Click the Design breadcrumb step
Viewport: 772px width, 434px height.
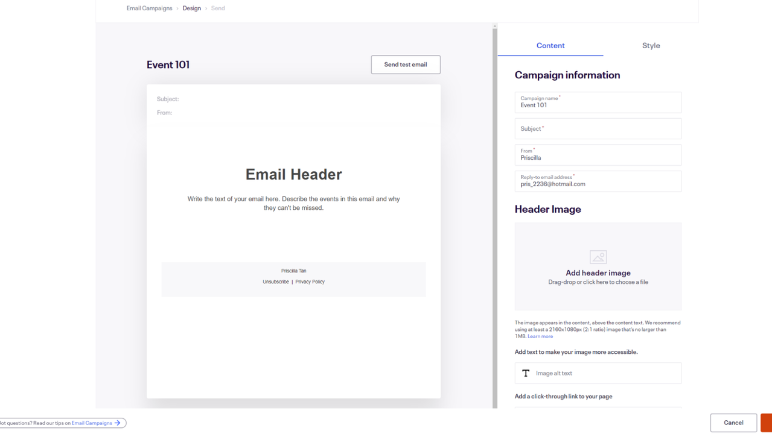tap(191, 8)
